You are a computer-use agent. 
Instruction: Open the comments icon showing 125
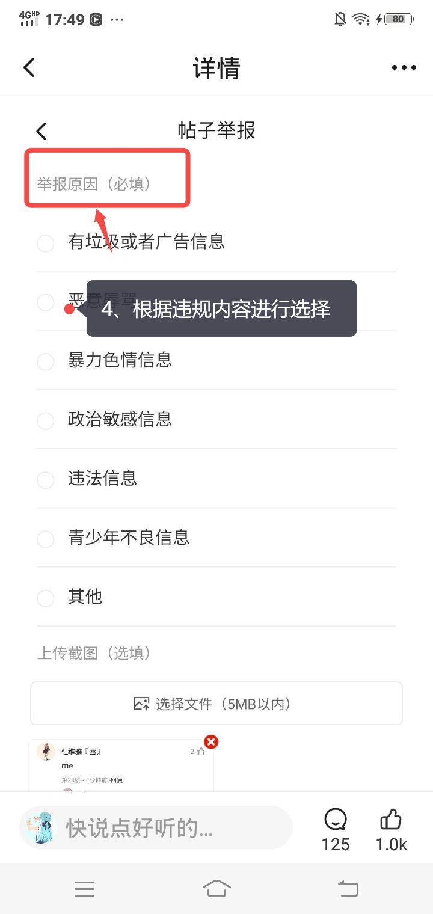click(x=335, y=820)
